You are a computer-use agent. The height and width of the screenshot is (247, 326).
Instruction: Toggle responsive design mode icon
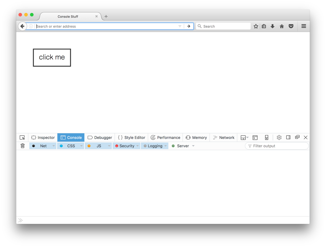(x=267, y=138)
